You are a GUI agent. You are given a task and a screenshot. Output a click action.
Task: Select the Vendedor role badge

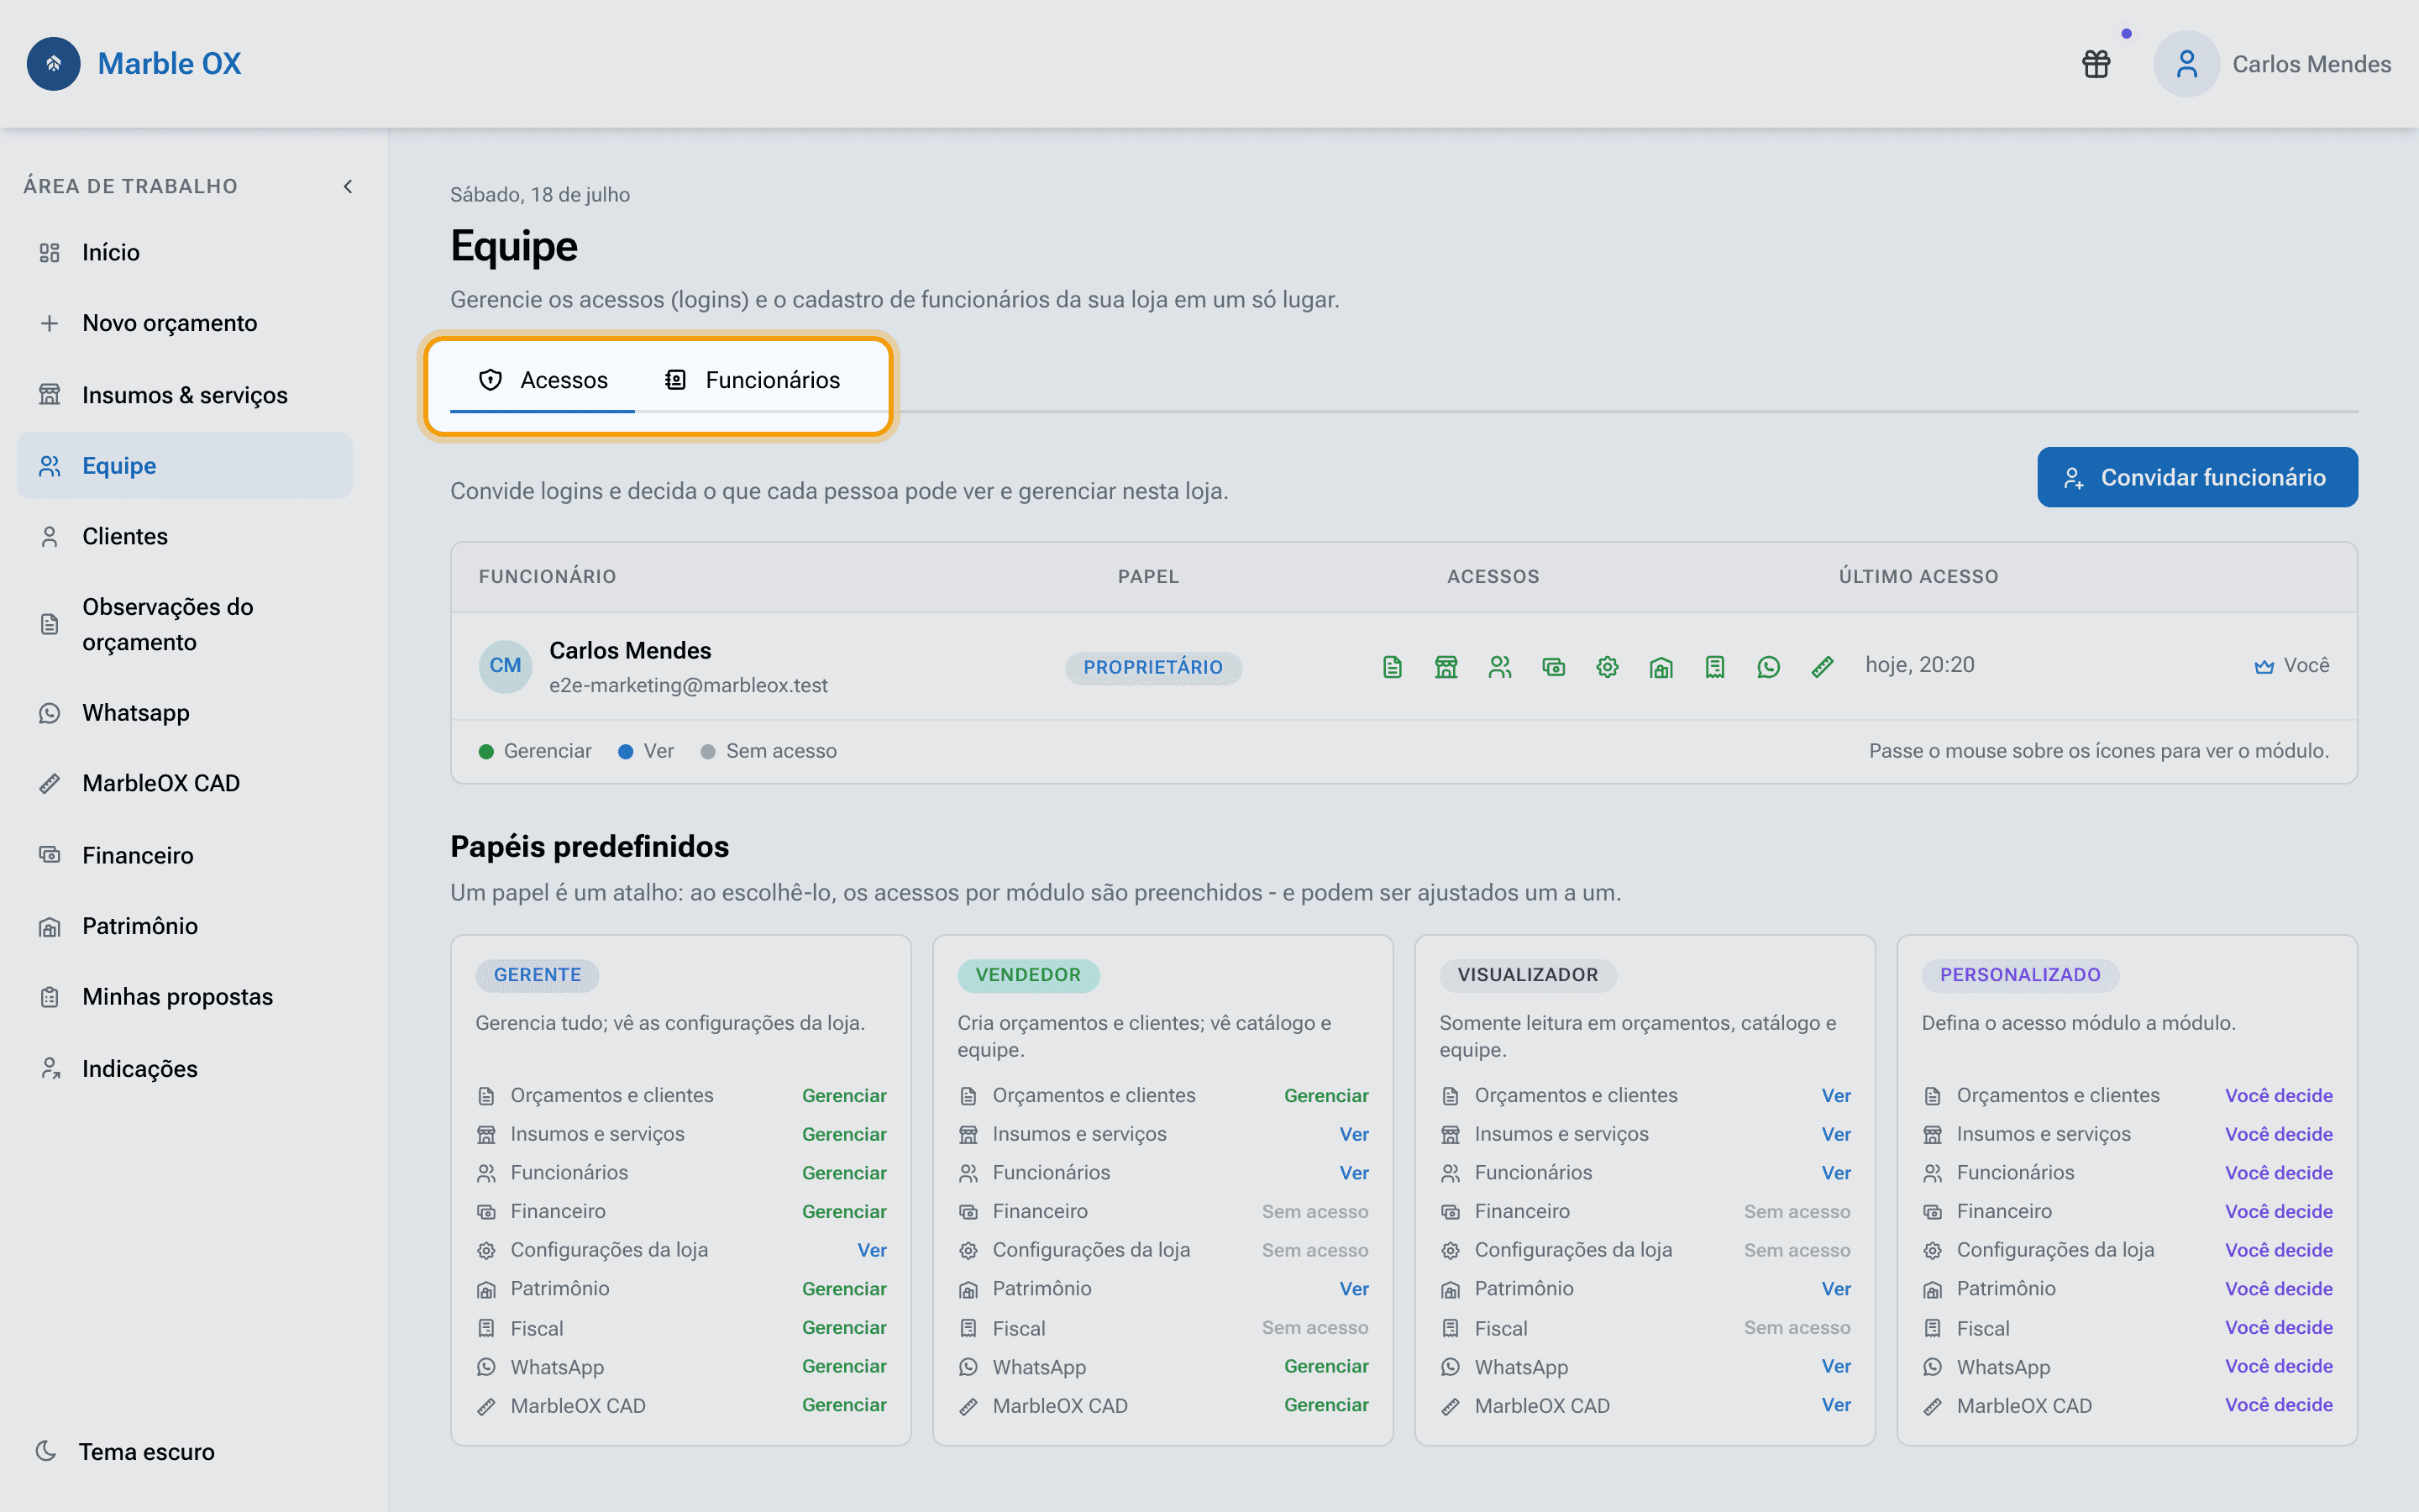point(1027,975)
